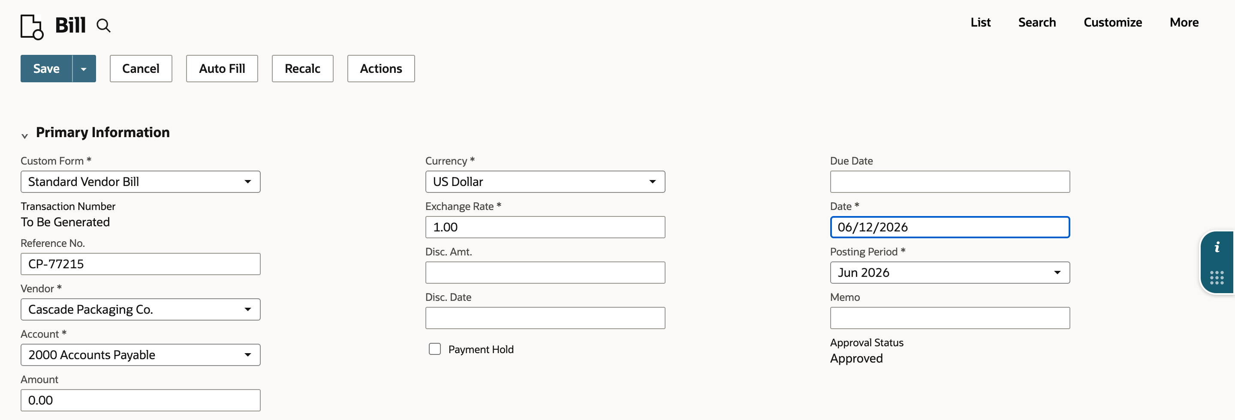Click the 'Approved' approval status text
This screenshot has height=420, width=1235.
point(856,359)
